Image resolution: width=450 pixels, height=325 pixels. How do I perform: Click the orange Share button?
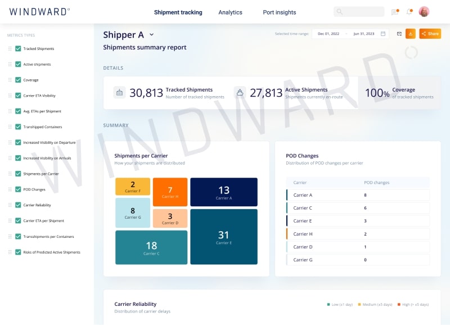click(x=430, y=34)
